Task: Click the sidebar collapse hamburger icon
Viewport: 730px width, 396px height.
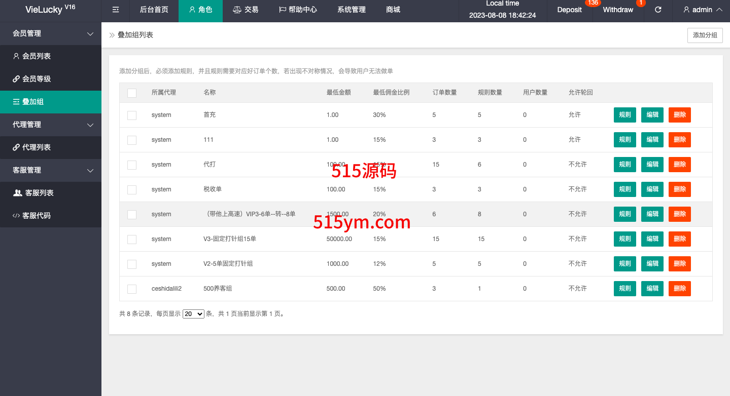Action: [116, 10]
